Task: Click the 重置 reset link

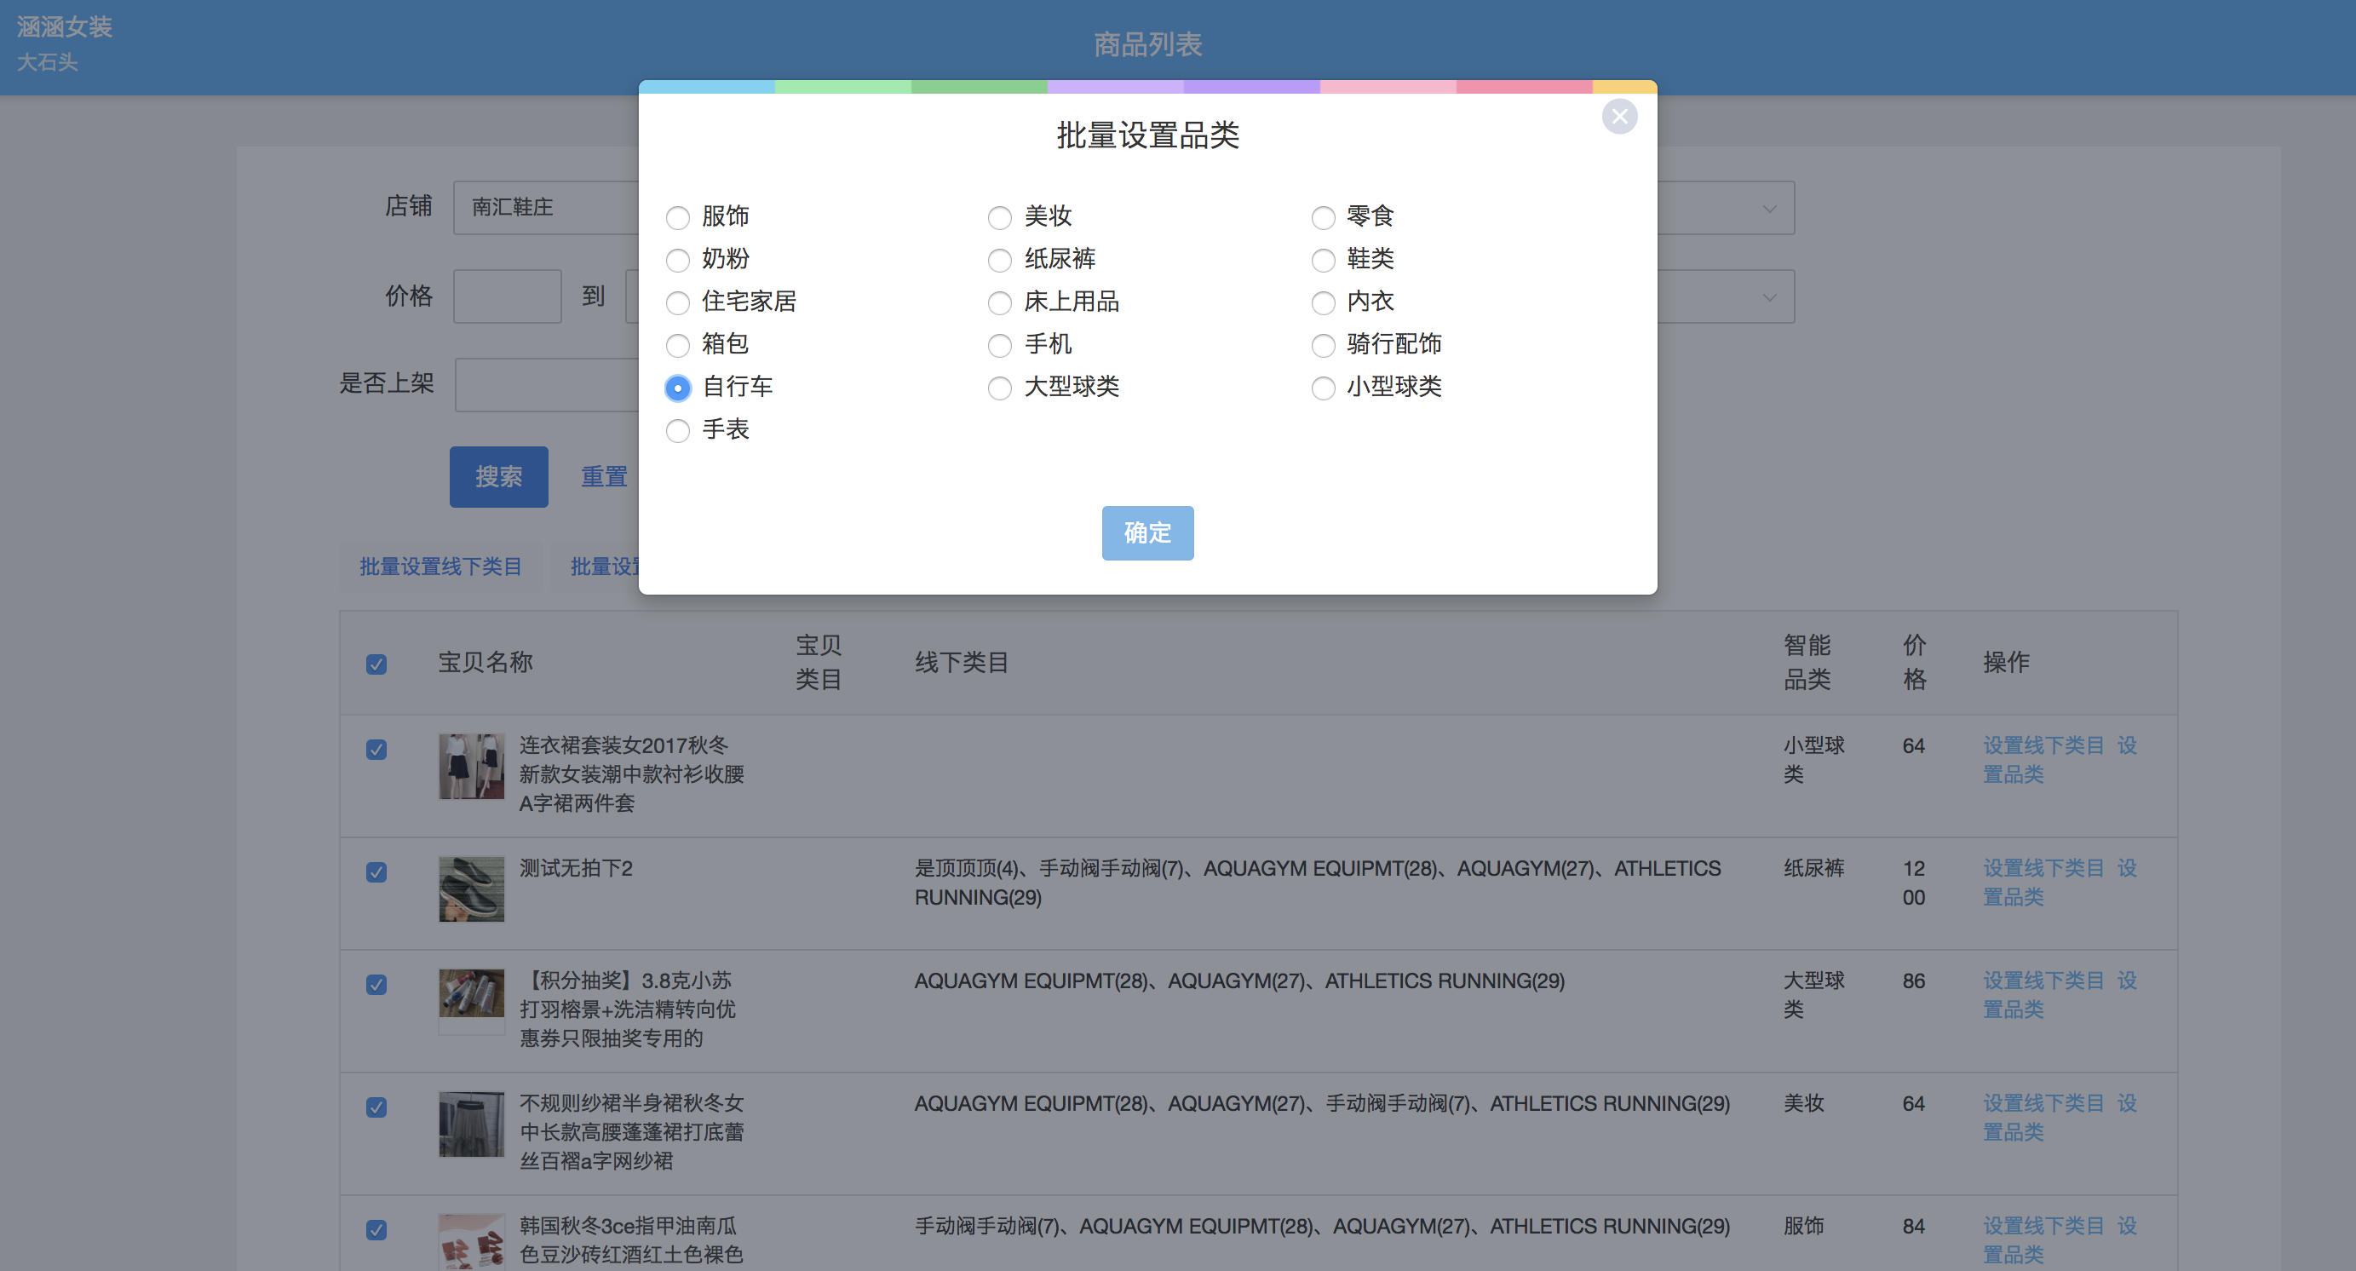Action: click(x=604, y=476)
